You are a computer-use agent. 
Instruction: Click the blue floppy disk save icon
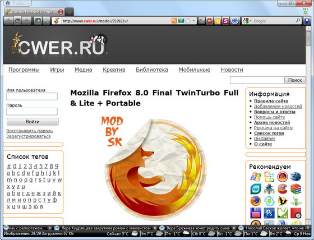coord(307,21)
